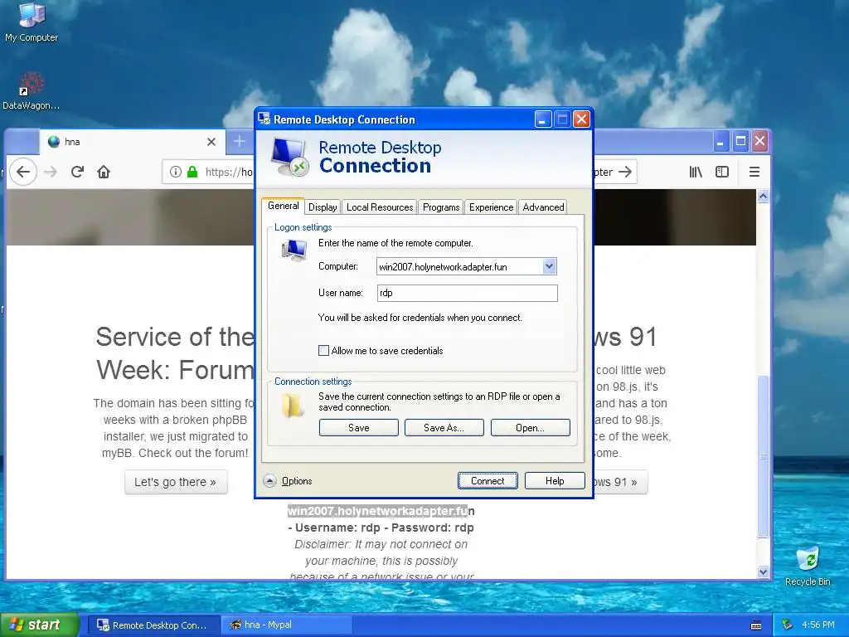Click the Open... button

[x=530, y=427]
